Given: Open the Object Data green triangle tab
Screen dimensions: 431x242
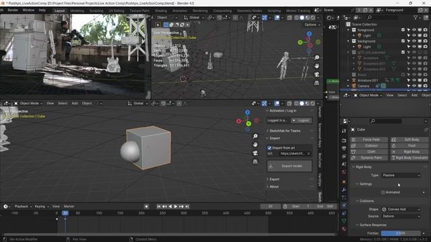Looking at the screenshot, I should 344,221.
